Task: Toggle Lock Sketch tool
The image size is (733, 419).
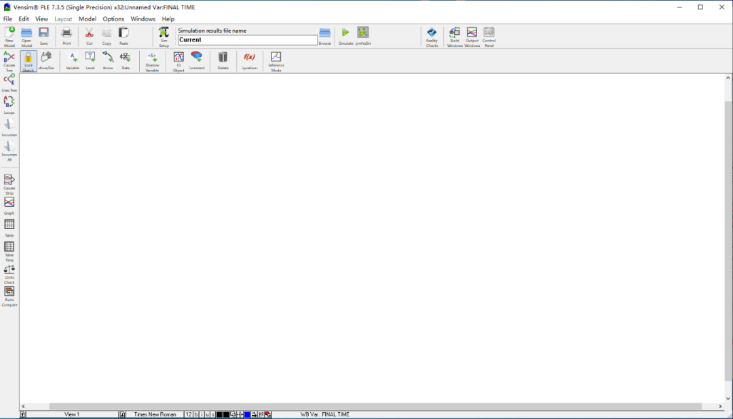Action: (x=29, y=61)
